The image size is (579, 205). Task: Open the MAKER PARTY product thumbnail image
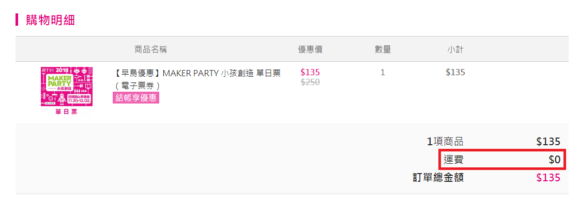[67, 87]
